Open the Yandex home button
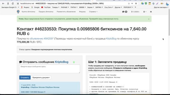This screenshot has height=95, width=170. 8,3
